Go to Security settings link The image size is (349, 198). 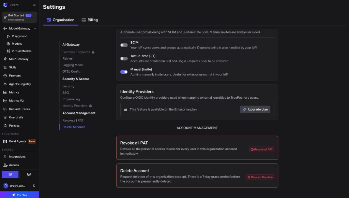click(x=68, y=86)
